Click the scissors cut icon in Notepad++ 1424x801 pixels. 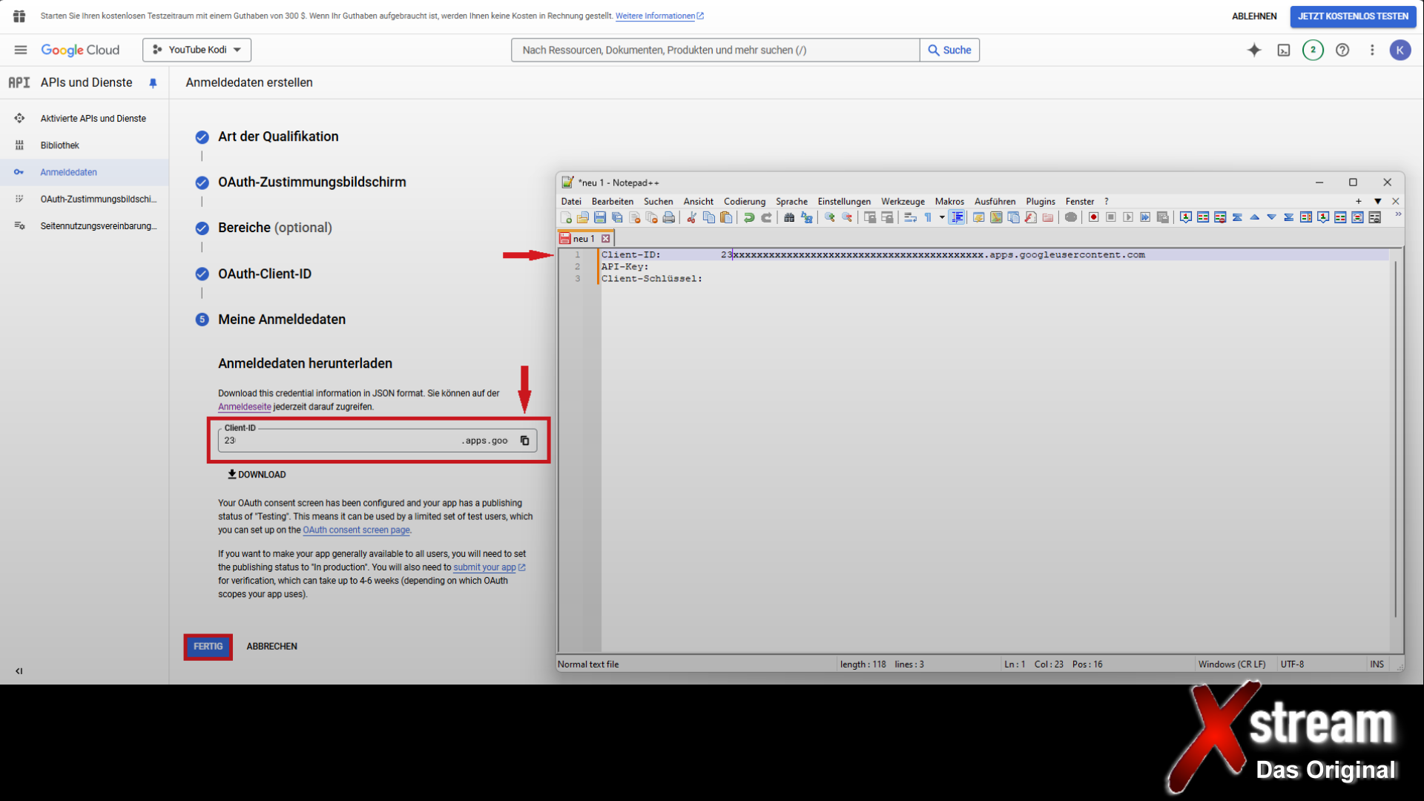691,217
